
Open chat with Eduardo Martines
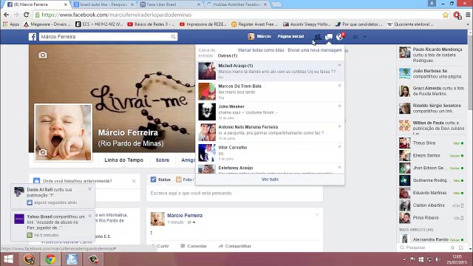click(x=432, y=193)
